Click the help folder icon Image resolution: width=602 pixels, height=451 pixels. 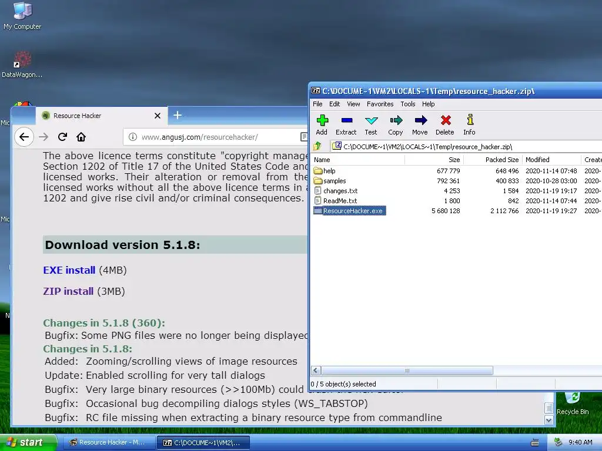click(318, 171)
